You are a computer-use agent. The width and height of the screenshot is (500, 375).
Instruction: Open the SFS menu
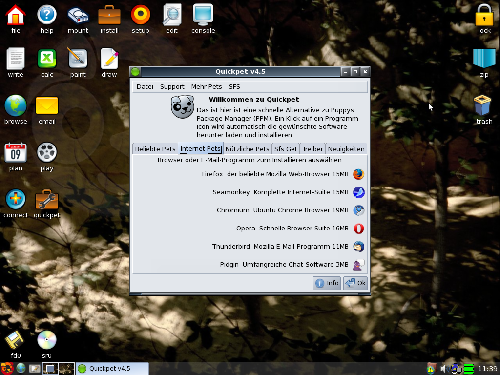[x=234, y=87]
